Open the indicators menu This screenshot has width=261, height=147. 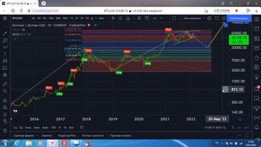pos(128,18)
